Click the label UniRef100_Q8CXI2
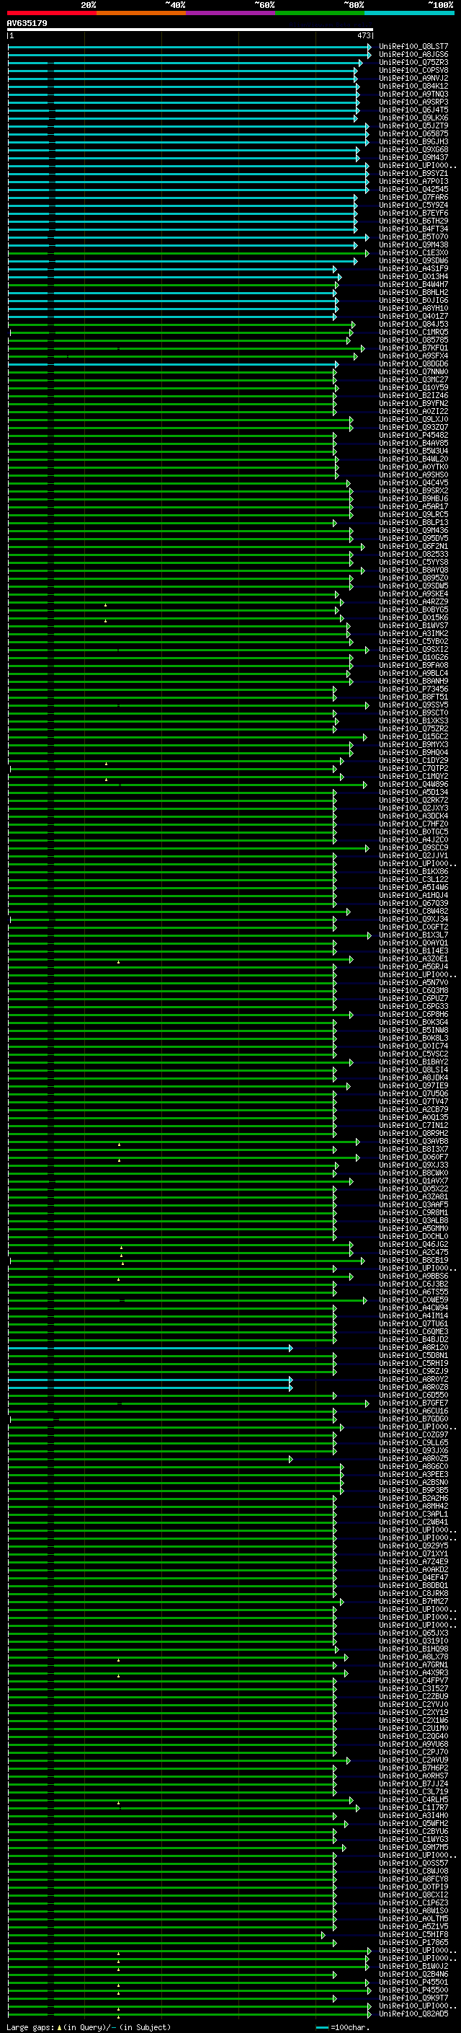This screenshot has width=461, height=2033. pos(413,1894)
